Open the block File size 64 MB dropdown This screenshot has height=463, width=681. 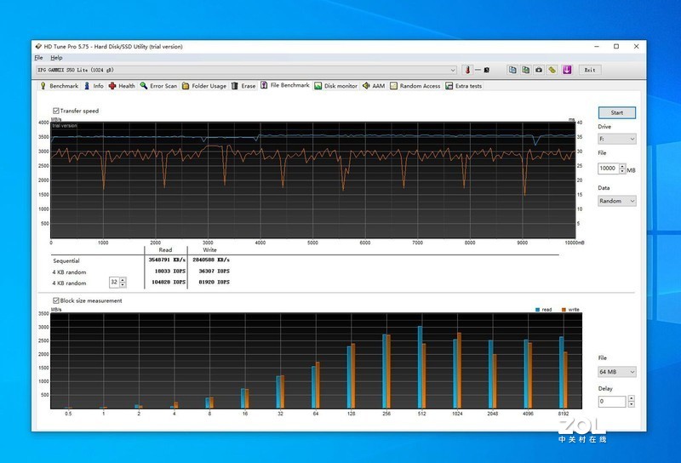616,372
